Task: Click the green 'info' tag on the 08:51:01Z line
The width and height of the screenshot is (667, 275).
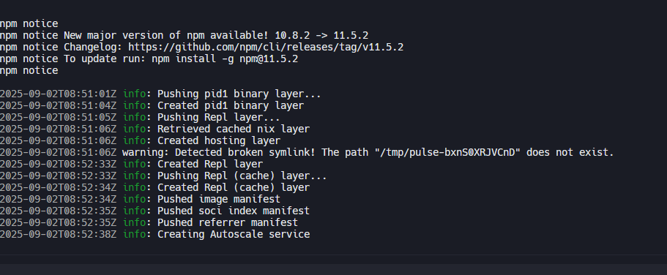Action: (x=134, y=94)
